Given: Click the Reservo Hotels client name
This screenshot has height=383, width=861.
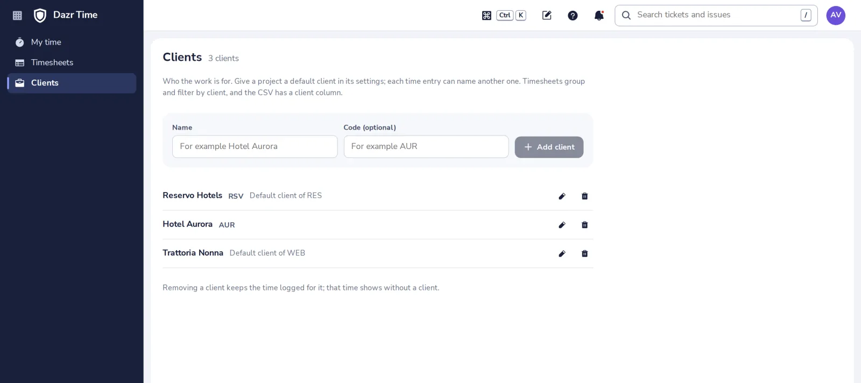Looking at the screenshot, I should (x=192, y=195).
